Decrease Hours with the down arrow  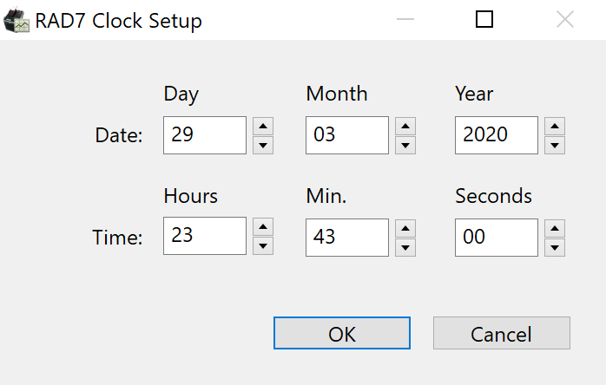[263, 246]
